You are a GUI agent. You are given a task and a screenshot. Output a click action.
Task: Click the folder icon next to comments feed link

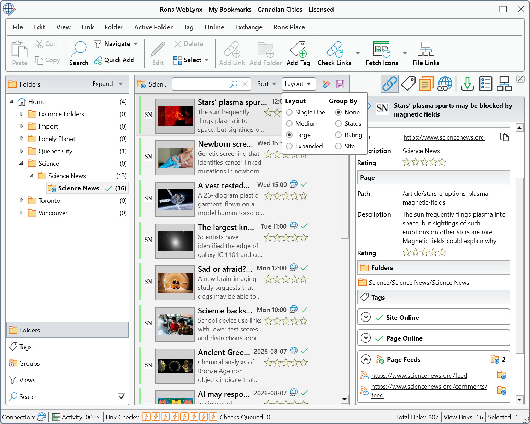tap(502, 390)
